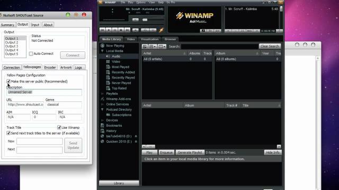The width and height of the screenshot is (339, 190).
Task: Click the Library button at the bottom
Action: (x=119, y=183)
